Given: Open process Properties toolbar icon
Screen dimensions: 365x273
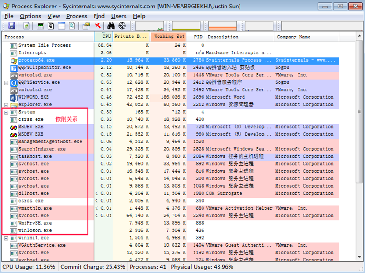Looking at the screenshot, I should coord(86,26).
